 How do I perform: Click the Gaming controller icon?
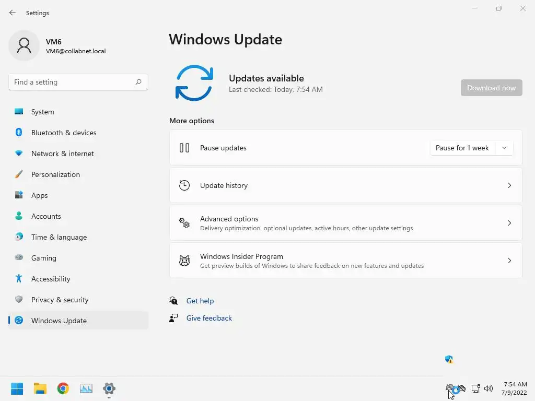click(x=19, y=257)
